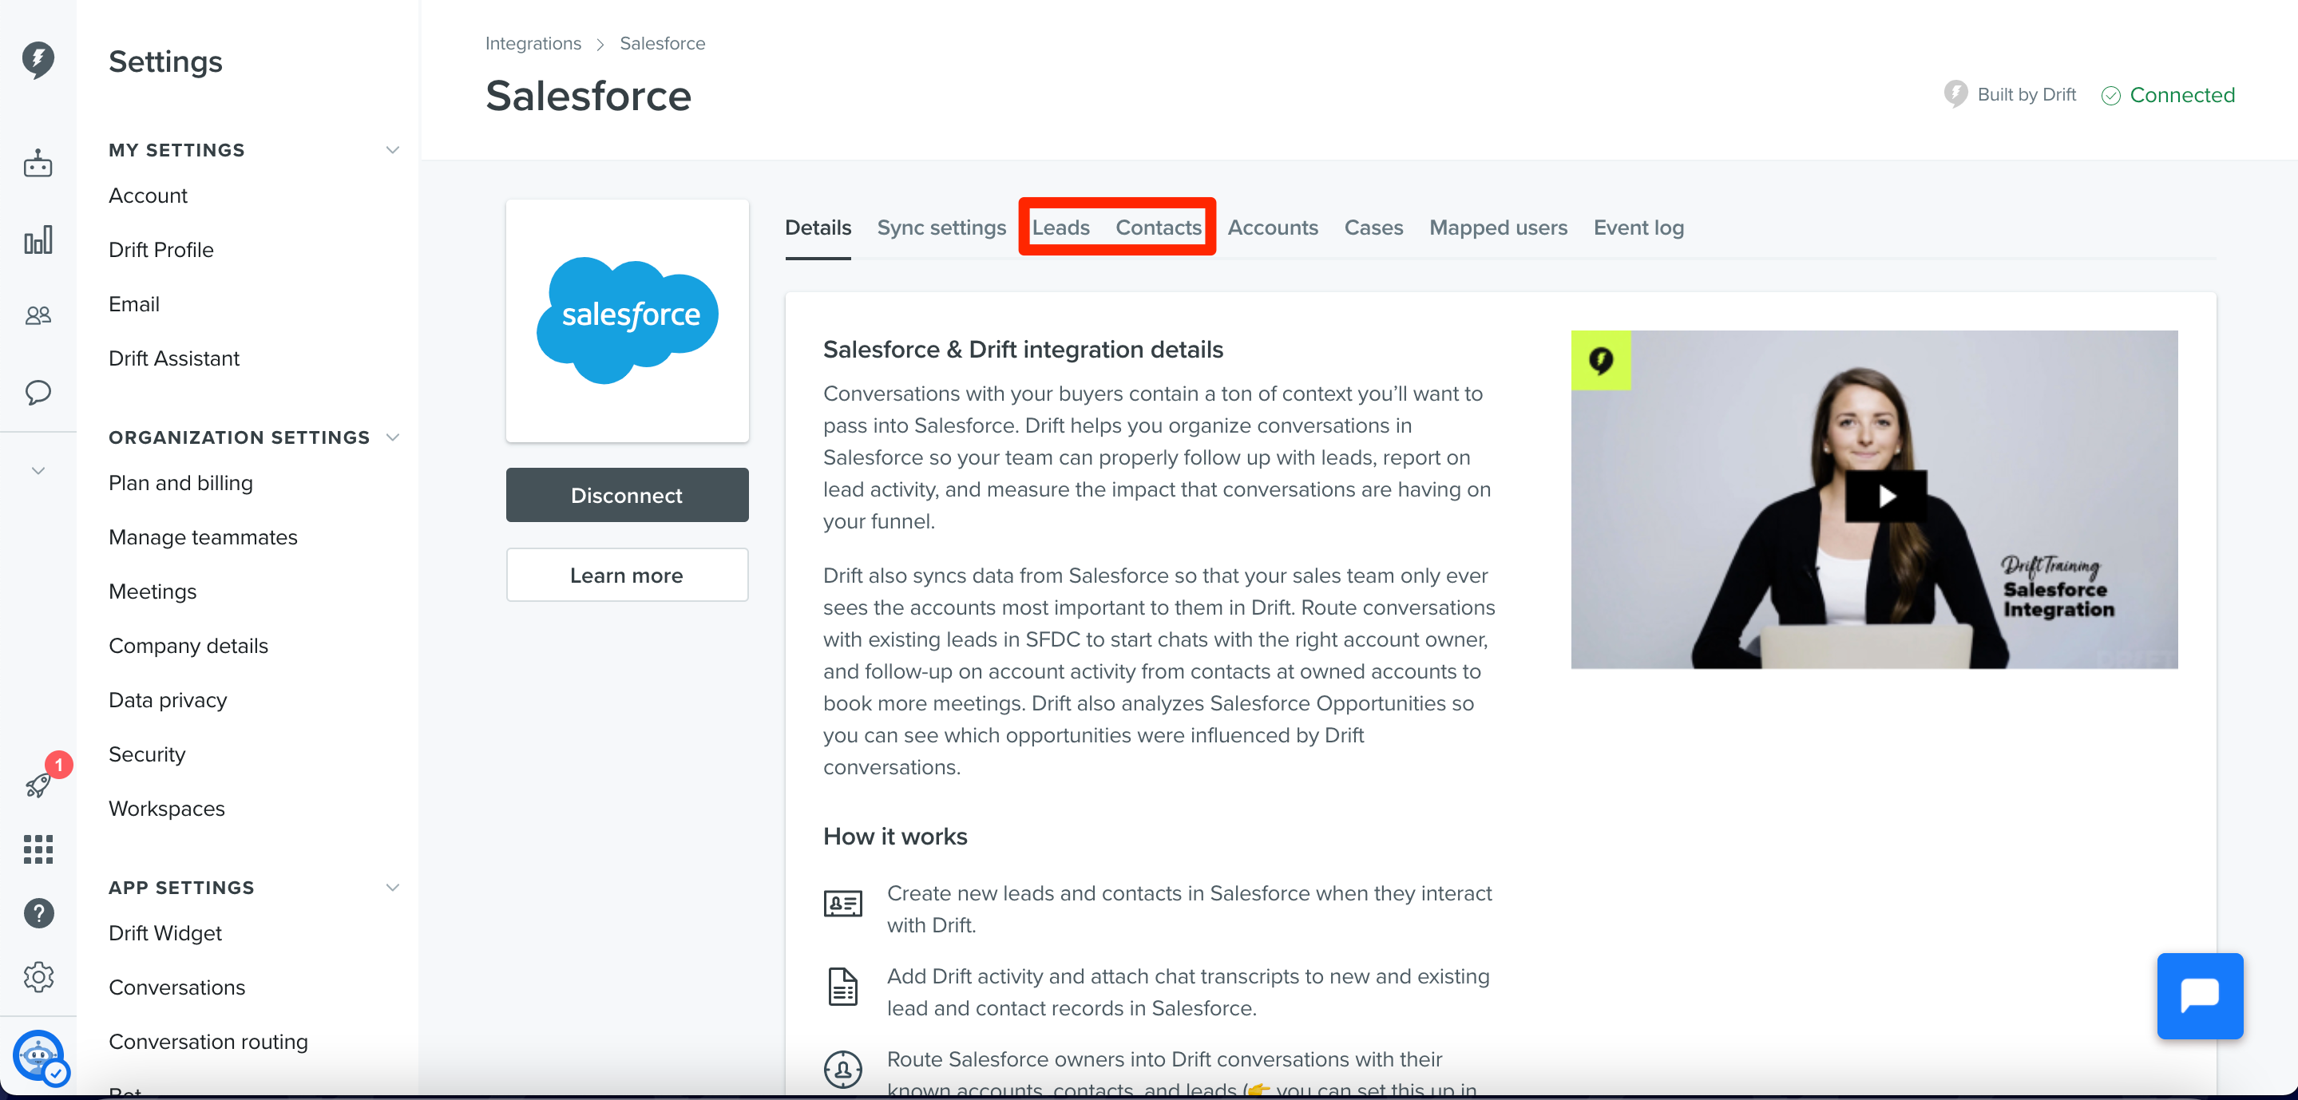Open Email settings

pyautogui.click(x=134, y=304)
